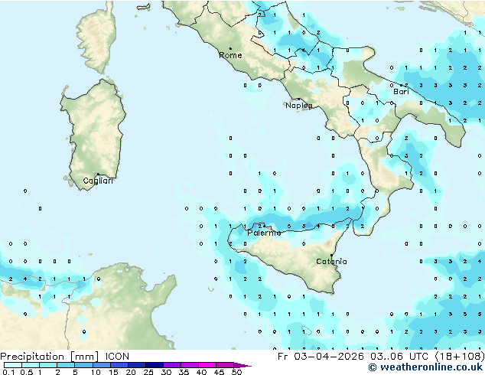Select the 35–40 mm legend swatch
Image resolution: width=485 pixels, height=375 pixels.
[x=190, y=365]
